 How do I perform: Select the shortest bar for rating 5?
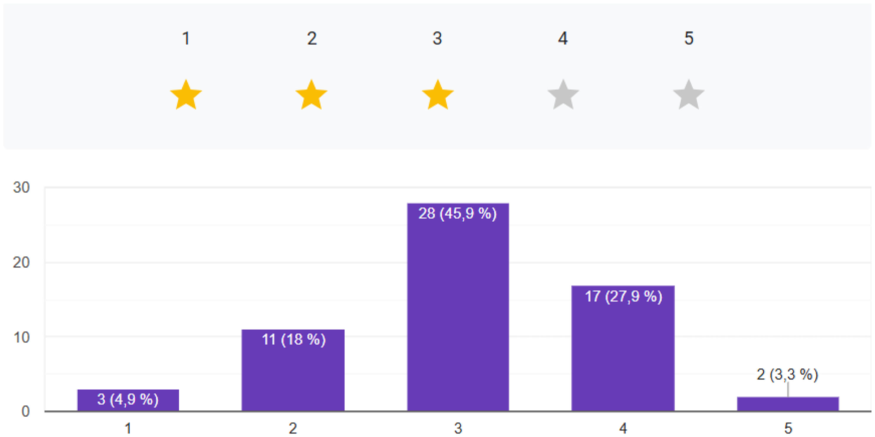pyautogui.click(x=788, y=404)
